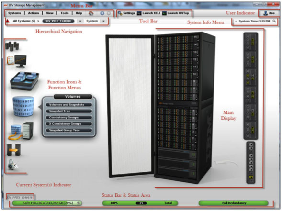Image resolution: width=282 pixels, height=211 pixels.
Task: Open the Systems function icon in sidebar
Action: point(12,46)
